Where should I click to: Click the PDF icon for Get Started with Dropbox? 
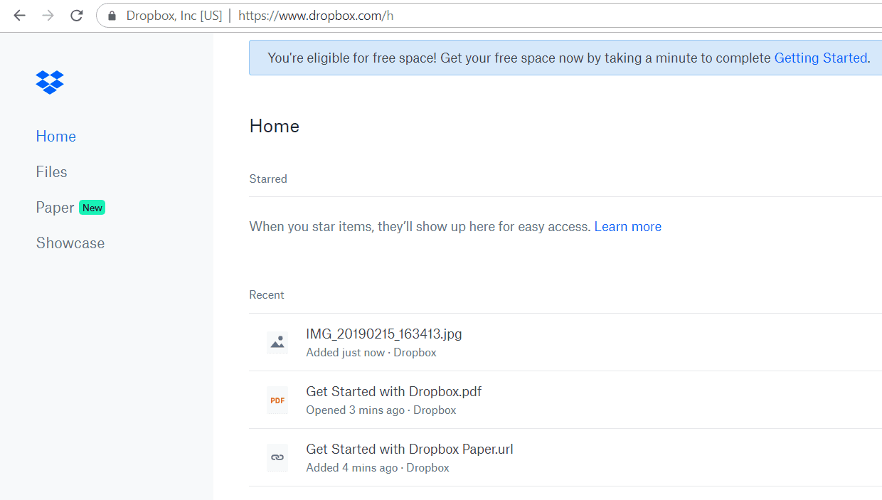[277, 400]
